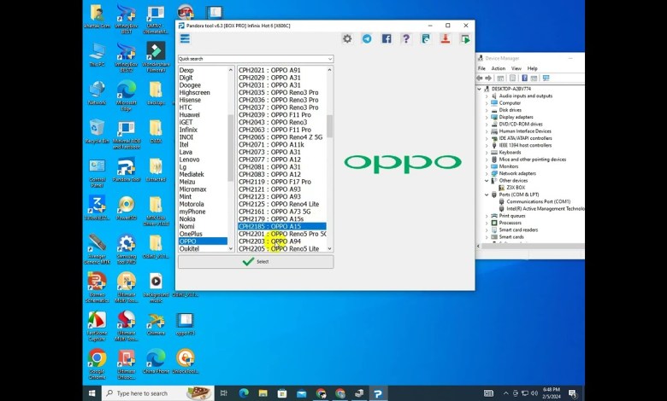Click the Select button
The image size is (667, 401).
click(256, 262)
